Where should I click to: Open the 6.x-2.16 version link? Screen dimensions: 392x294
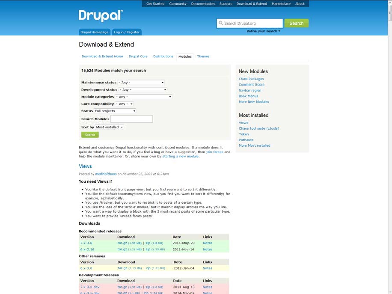point(87,249)
